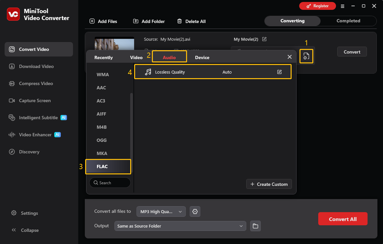Viewport: 383px width, 244px height.
Task: Choose AC3 audio format
Action: pyautogui.click(x=101, y=101)
